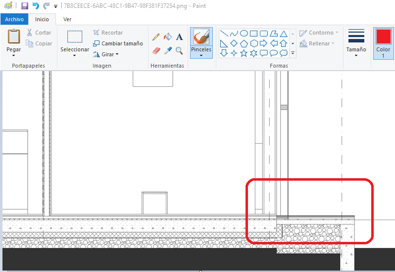Choose the Rectangle shape

pos(253,34)
